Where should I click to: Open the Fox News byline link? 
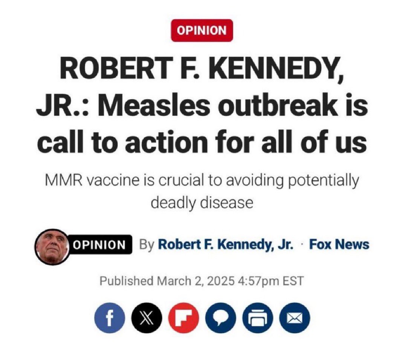pyautogui.click(x=339, y=244)
